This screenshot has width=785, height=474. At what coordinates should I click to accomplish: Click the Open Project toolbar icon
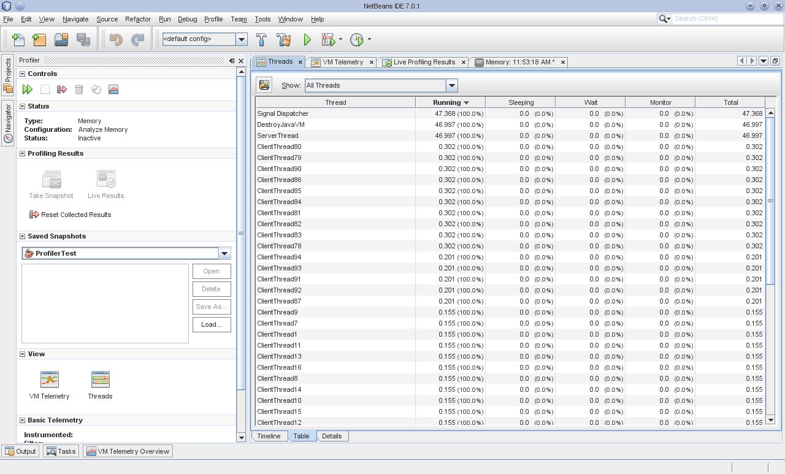[61, 39]
